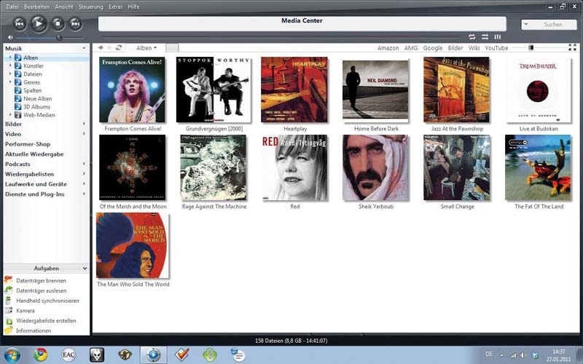
Task: Go back with the navigation arrow
Action: [x=101, y=47]
